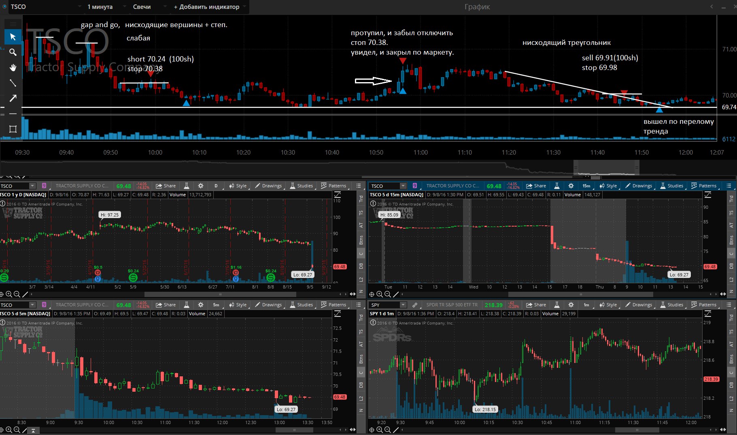This screenshot has height=435, width=737.
Task: Open the hamburger menu above drawing tools
Action: coord(13,23)
